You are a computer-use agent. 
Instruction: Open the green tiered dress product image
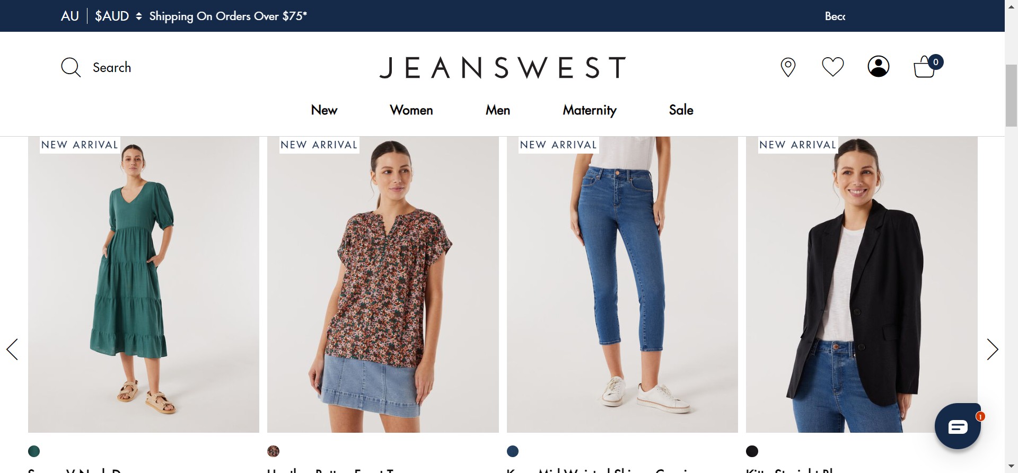(144, 284)
